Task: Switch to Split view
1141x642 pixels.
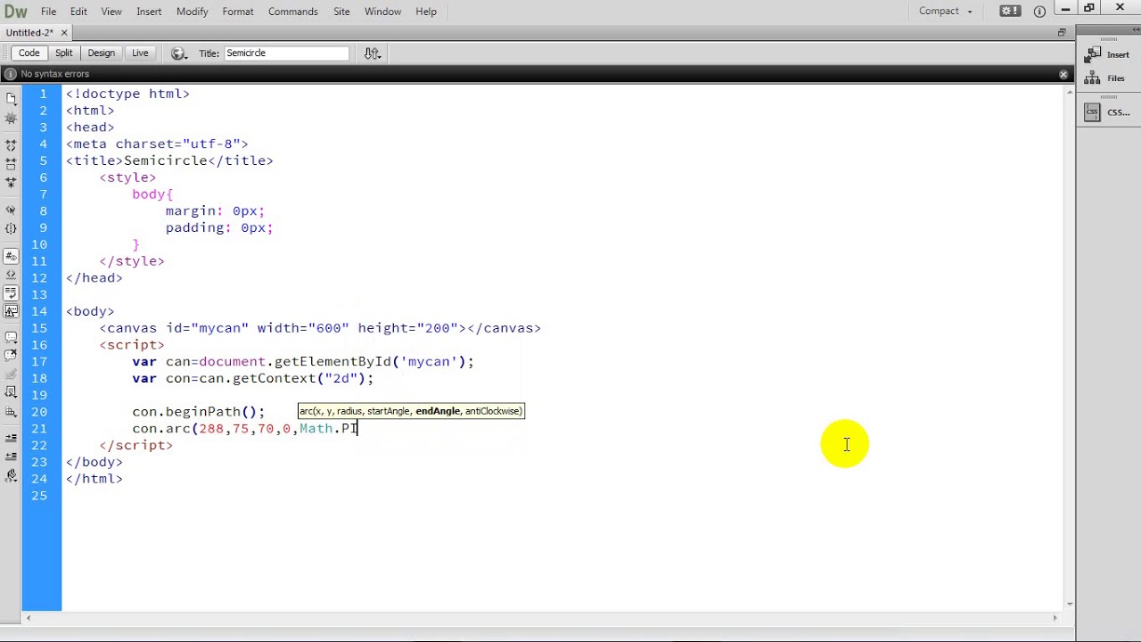Action: pyautogui.click(x=63, y=53)
